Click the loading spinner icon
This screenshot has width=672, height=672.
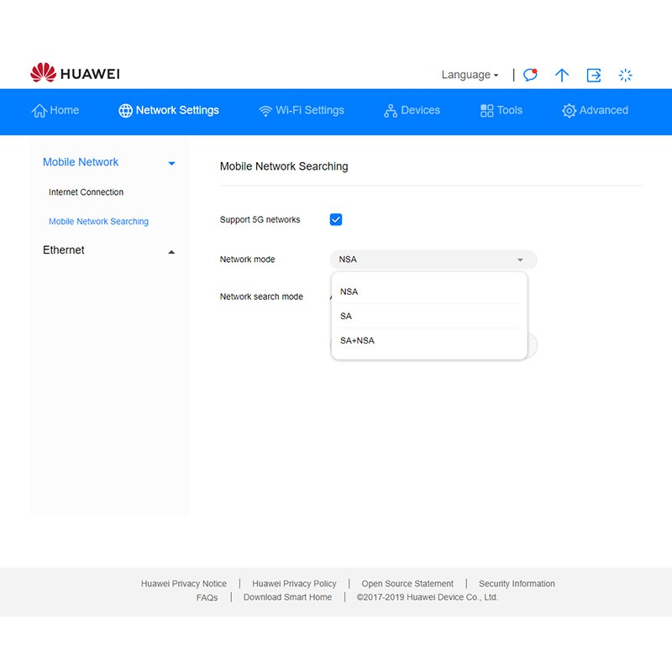[x=626, y=75]
